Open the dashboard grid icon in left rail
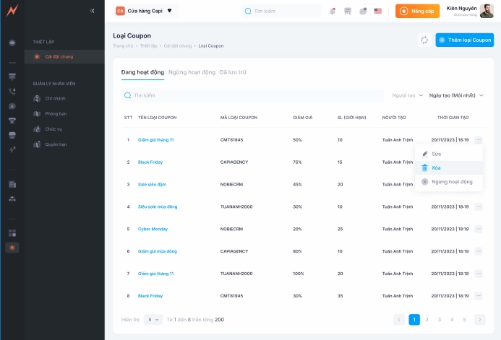The height and width of the screenshot is (340, 501). pos(12,233)
